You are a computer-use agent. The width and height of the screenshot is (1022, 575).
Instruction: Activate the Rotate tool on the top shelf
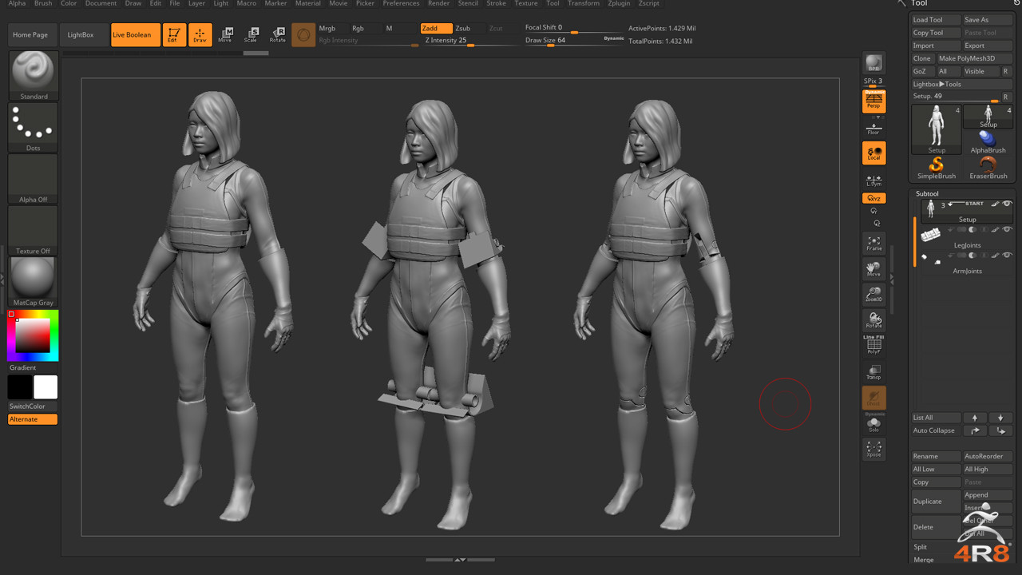tap(279, 34)
